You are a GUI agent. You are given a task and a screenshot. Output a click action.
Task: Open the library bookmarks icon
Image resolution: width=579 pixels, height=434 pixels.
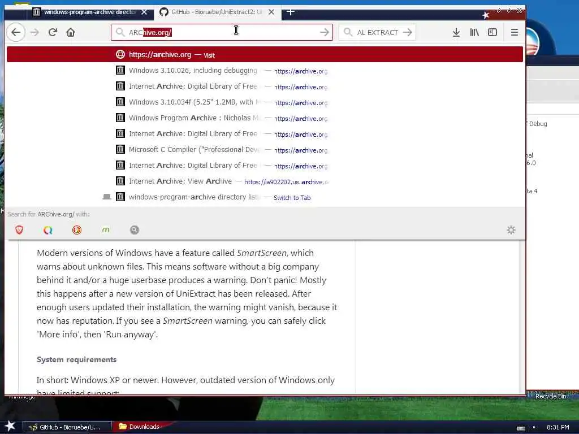click(x=474, y=32)
